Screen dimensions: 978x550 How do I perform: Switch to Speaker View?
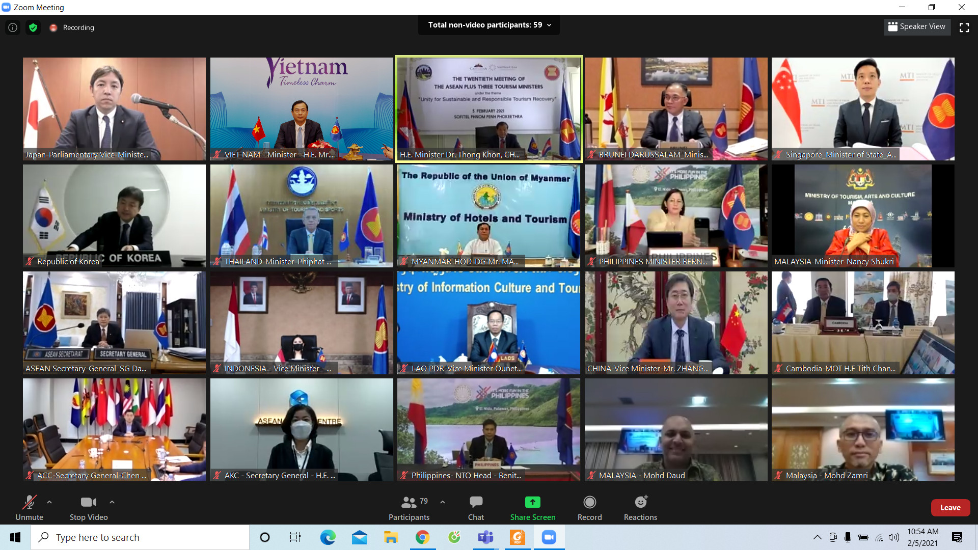tap(917, 26)
